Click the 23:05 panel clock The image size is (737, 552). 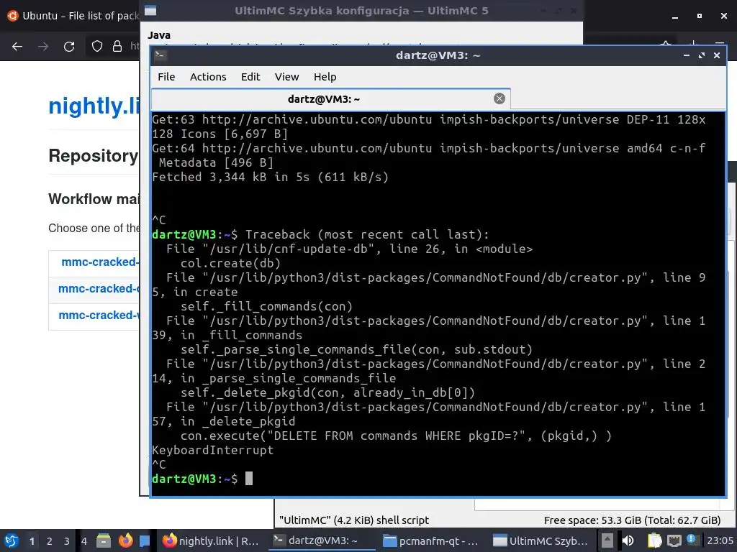(x=720, y=540)
